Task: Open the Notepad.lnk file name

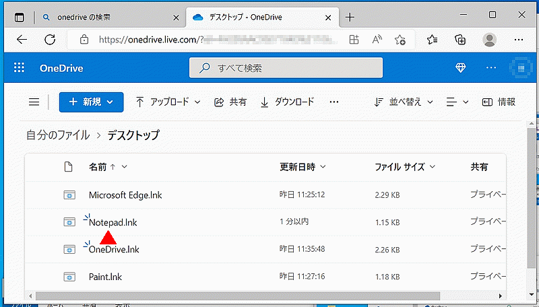Action: (113, 222)
